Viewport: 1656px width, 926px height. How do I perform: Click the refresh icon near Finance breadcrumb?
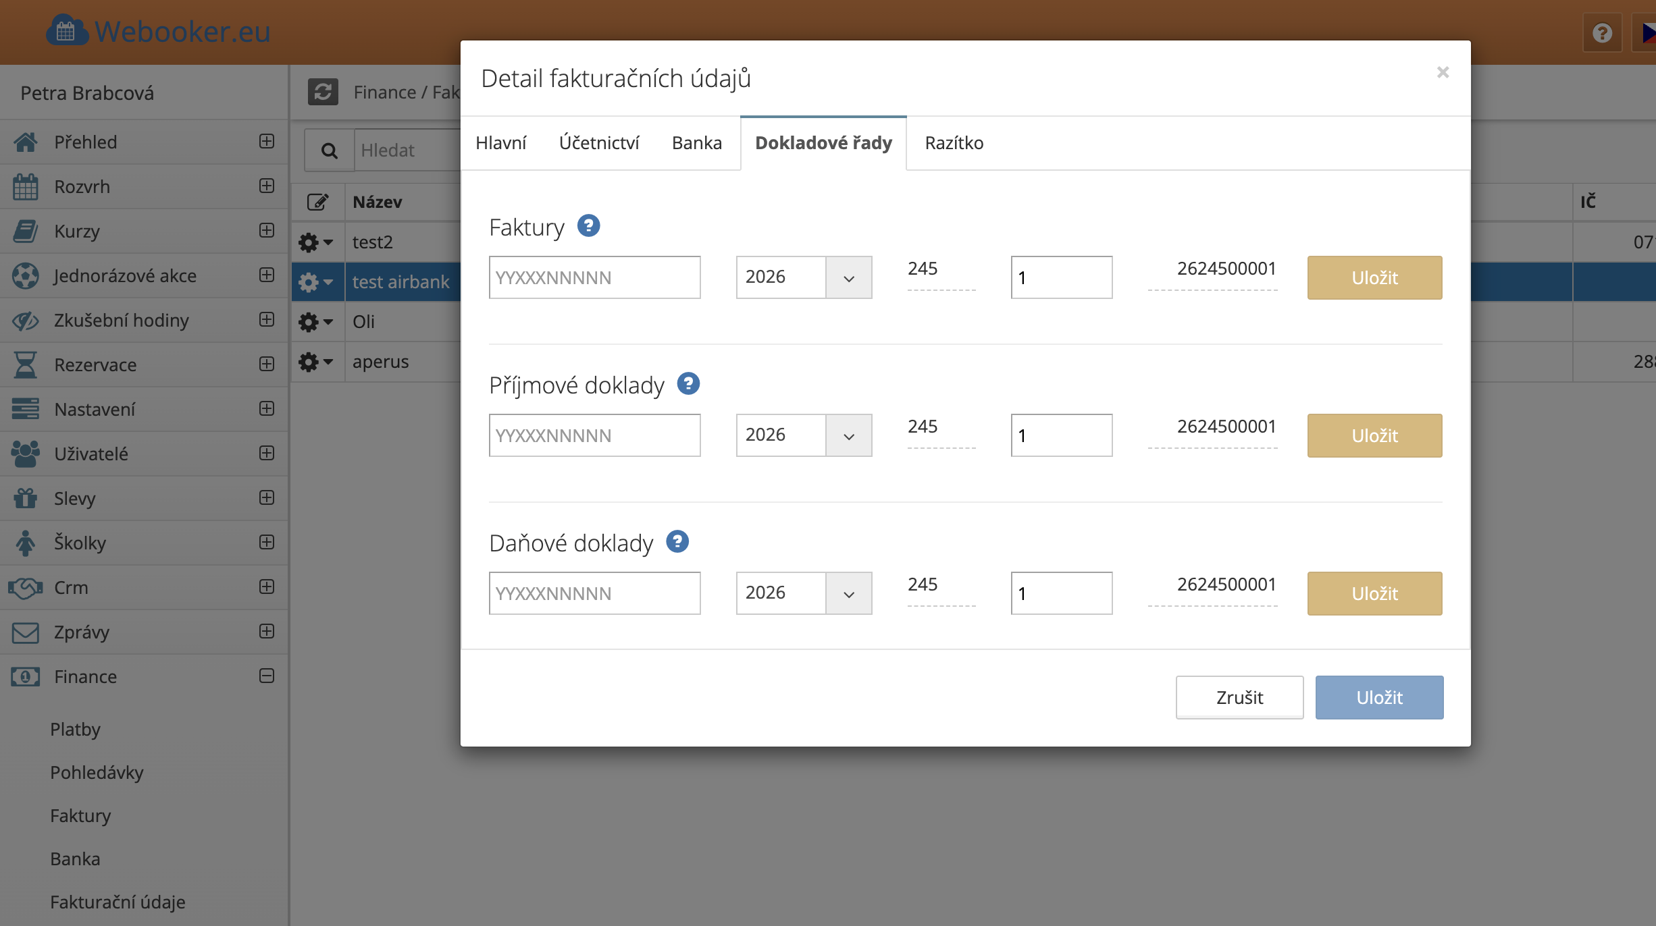323,92
